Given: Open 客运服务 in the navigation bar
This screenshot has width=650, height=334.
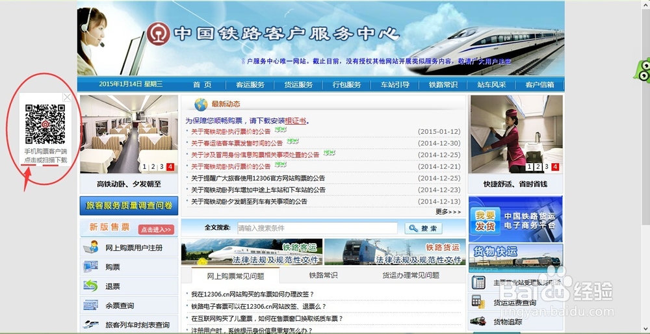Looking at the screenshot, I should coord(250,84).
